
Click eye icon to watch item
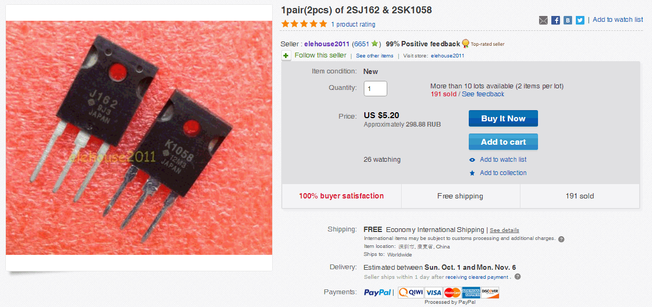472,160
